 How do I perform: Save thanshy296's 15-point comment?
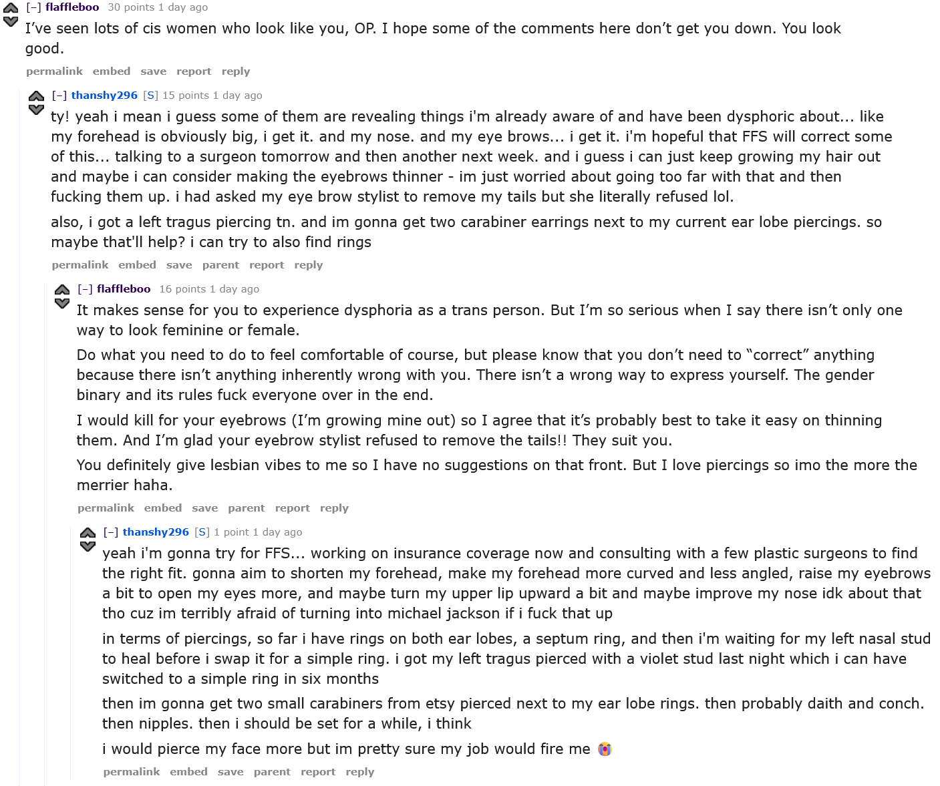click(x=179, y=265)
